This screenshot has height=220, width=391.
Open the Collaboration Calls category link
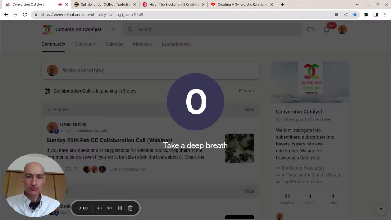[92, 131]
